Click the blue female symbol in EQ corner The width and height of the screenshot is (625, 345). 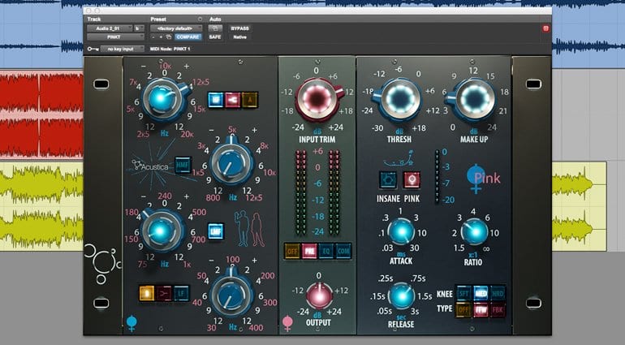(x=131, y=323)
